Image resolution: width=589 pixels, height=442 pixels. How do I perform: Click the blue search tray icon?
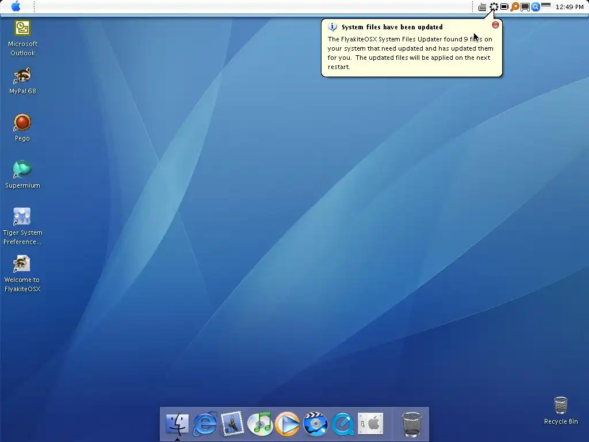pos(536,7)
